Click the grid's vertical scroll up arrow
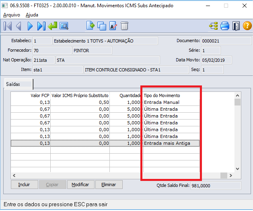This screenshot has width=253, height=211. (237, 95)
